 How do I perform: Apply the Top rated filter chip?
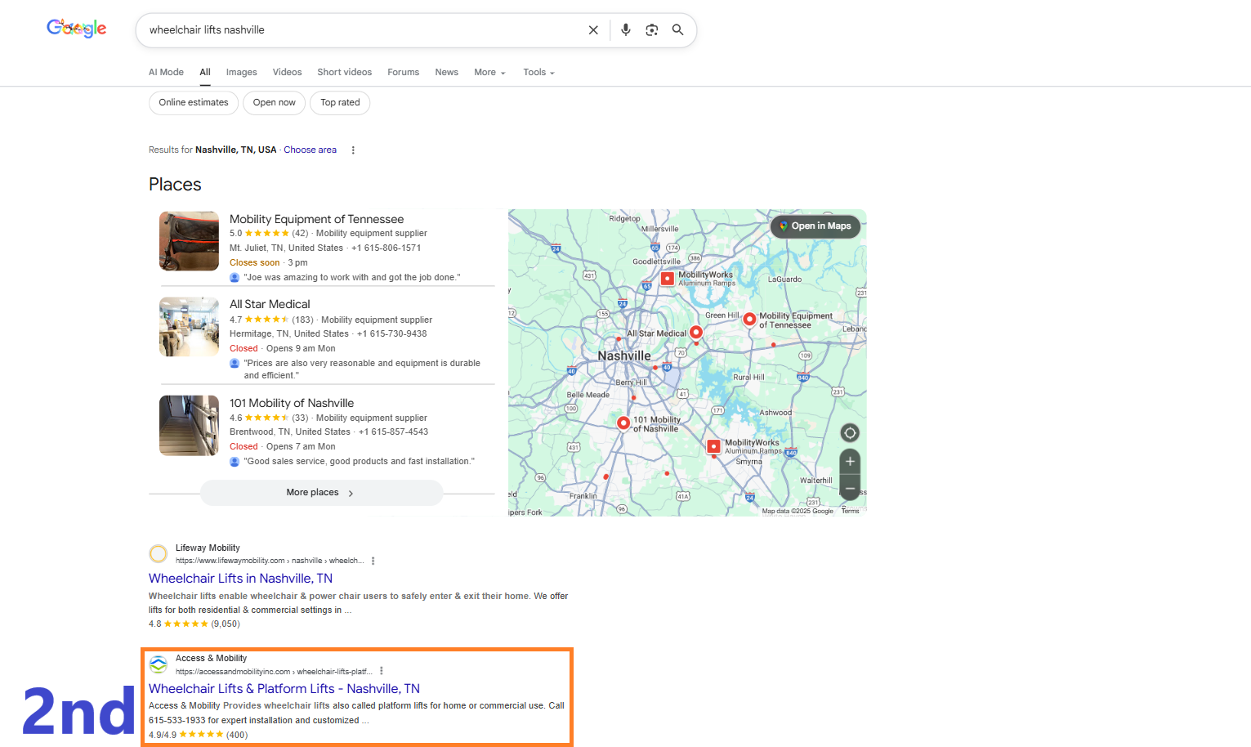(340, 103)
